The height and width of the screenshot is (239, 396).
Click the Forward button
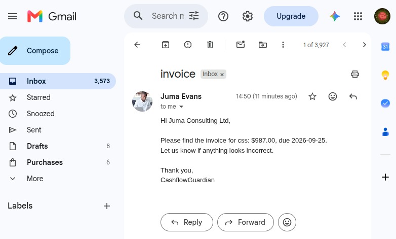click(x=245, y=222)
